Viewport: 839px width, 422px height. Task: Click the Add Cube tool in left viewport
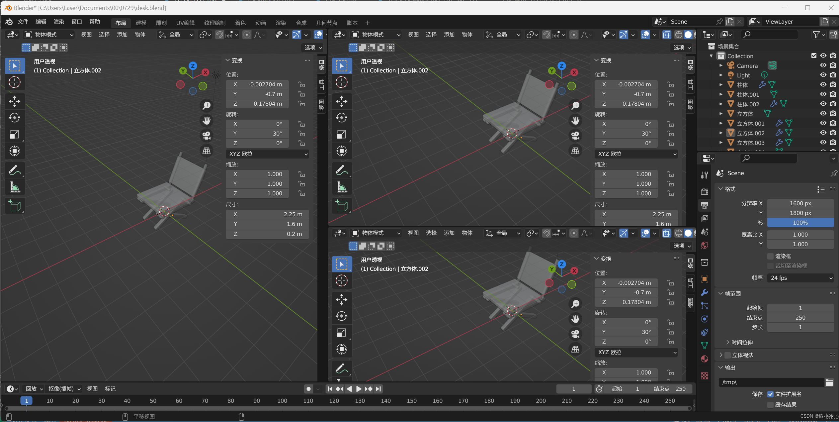click(15, 206)
